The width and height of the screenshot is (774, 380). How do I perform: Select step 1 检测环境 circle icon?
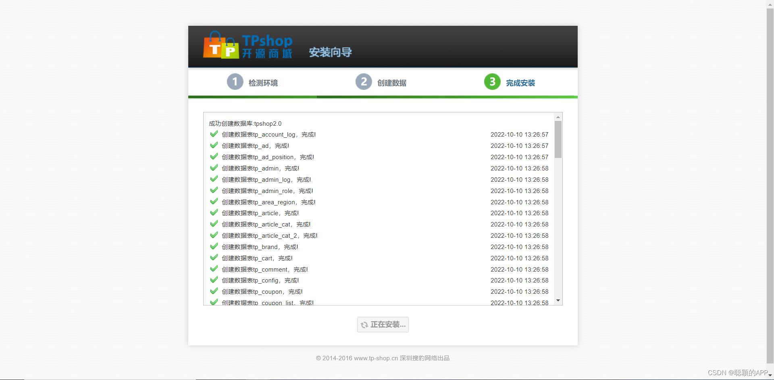(x=235, y=81)
